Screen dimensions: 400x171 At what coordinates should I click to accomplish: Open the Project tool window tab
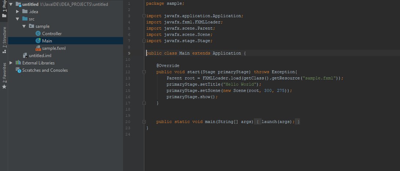point(4,9)
